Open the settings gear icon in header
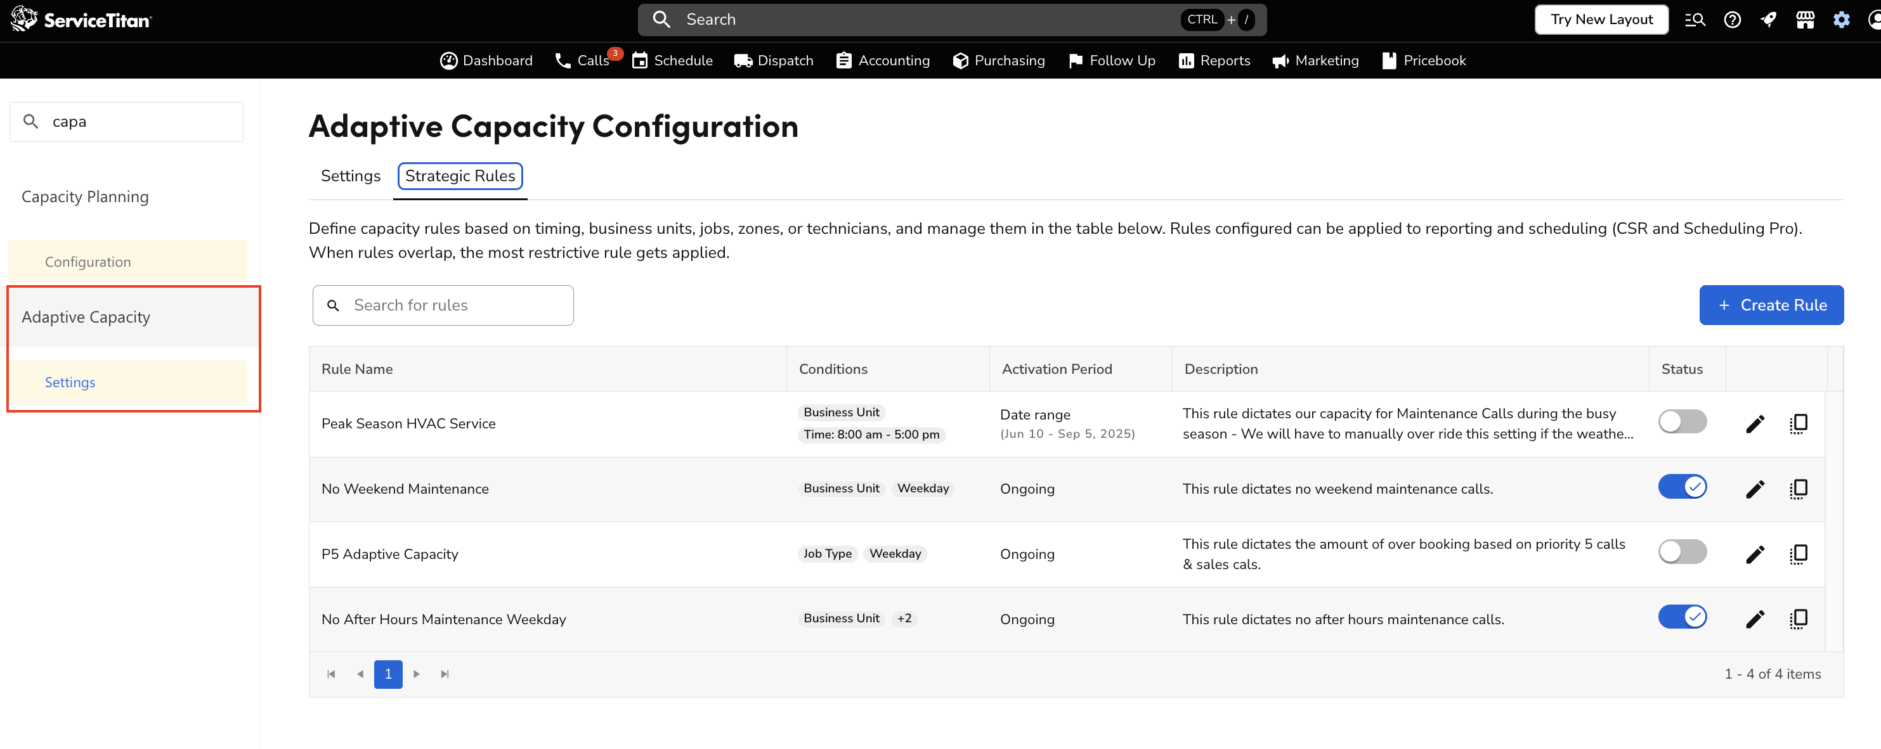This screenshot has height=749, width=1881. (x=1841, y=20)
